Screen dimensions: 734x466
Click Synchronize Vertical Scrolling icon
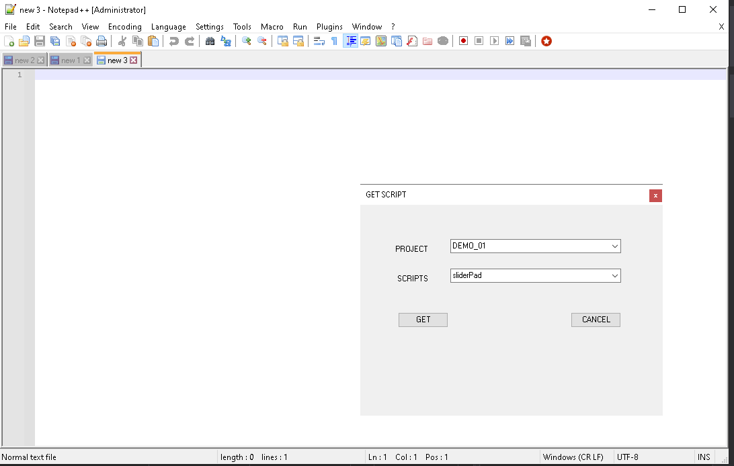click(283, 41)
